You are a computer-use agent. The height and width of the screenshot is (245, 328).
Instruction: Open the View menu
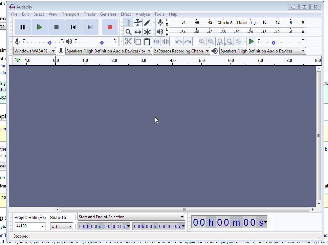[53, 14]
